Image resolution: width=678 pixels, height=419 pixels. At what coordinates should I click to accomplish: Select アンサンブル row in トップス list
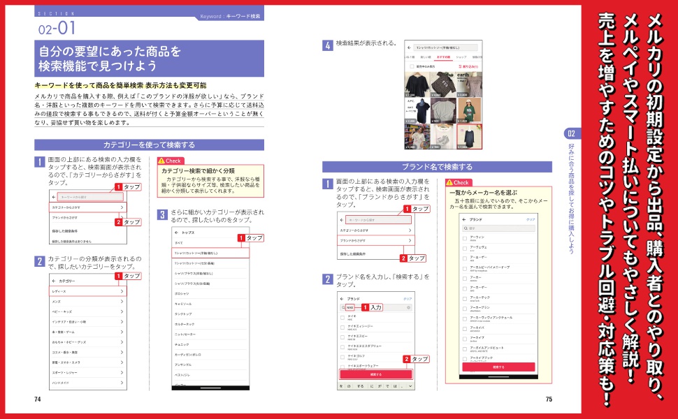click(x=210, y=365)
